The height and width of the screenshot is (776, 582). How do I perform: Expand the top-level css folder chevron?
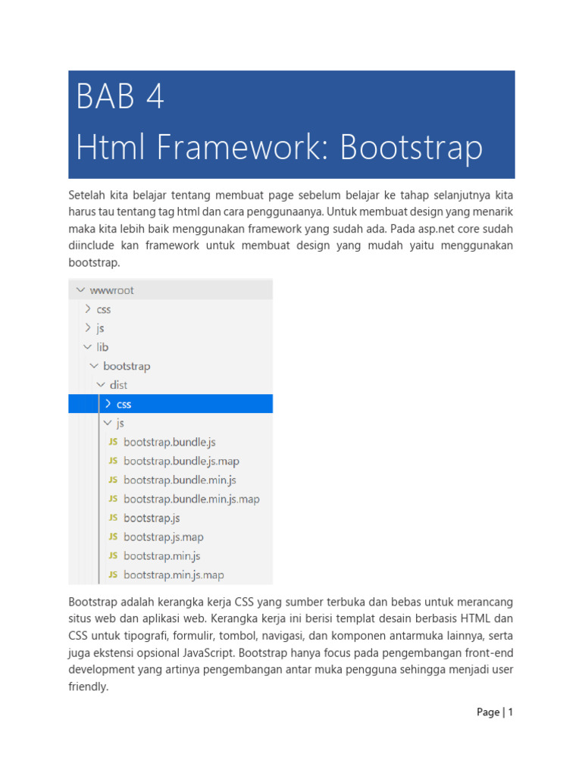coord(88,309)
